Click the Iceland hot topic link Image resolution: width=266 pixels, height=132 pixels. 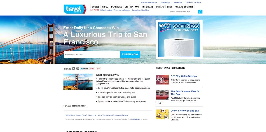(103, 10)
